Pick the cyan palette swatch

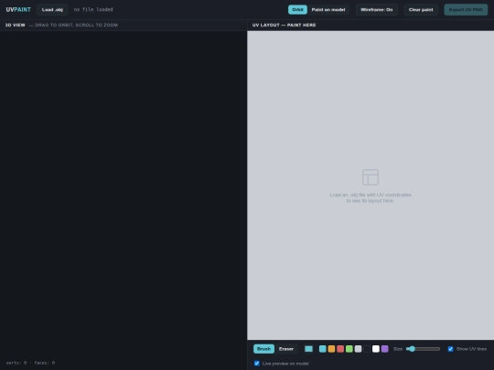click(x=323, y=349)
